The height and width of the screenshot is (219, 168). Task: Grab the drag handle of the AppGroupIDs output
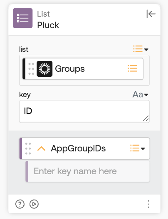click(x=28, y=148)
